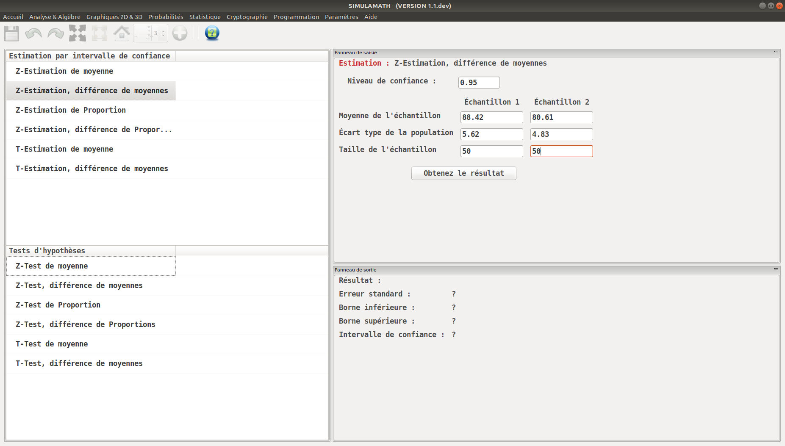Open the Probabilités menu

coord(166,17)
